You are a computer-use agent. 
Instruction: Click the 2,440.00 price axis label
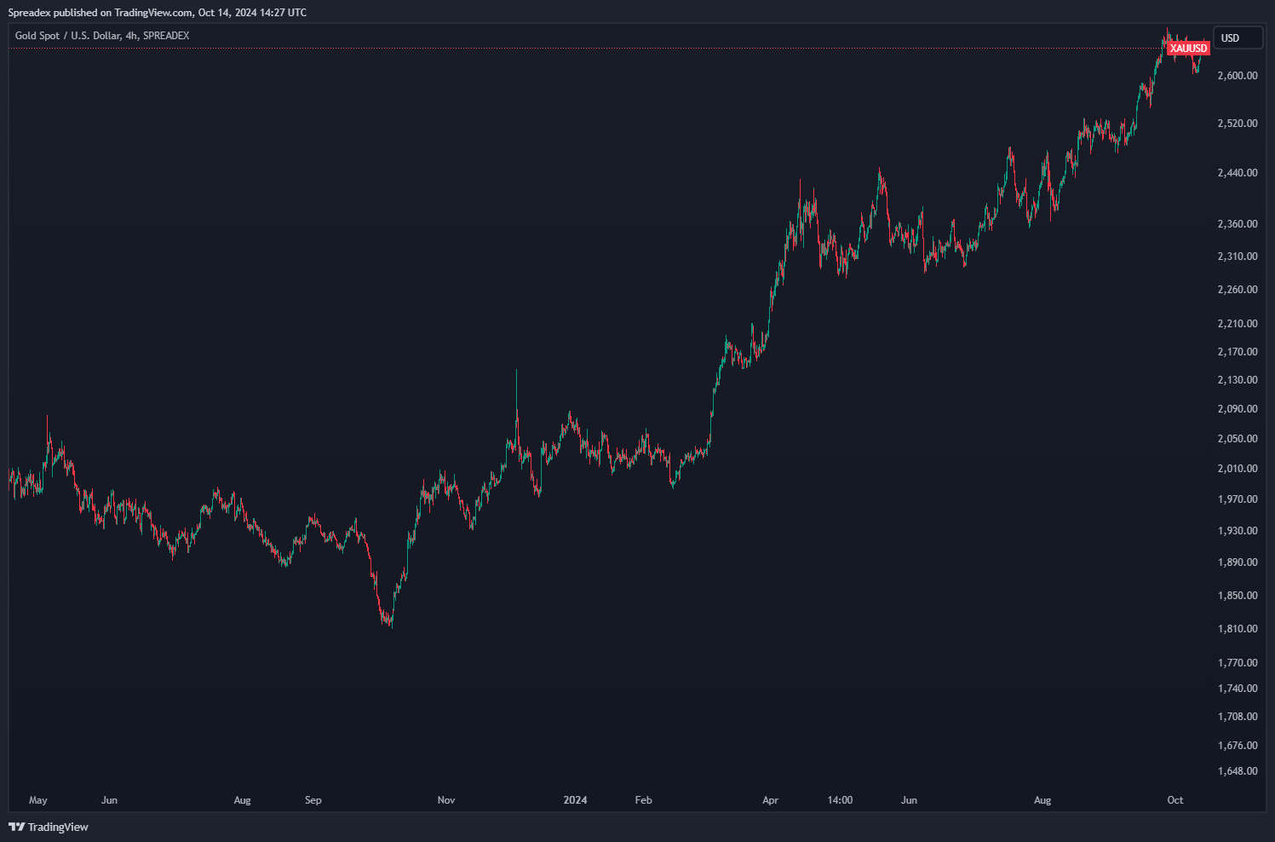tap(1238, 173)
